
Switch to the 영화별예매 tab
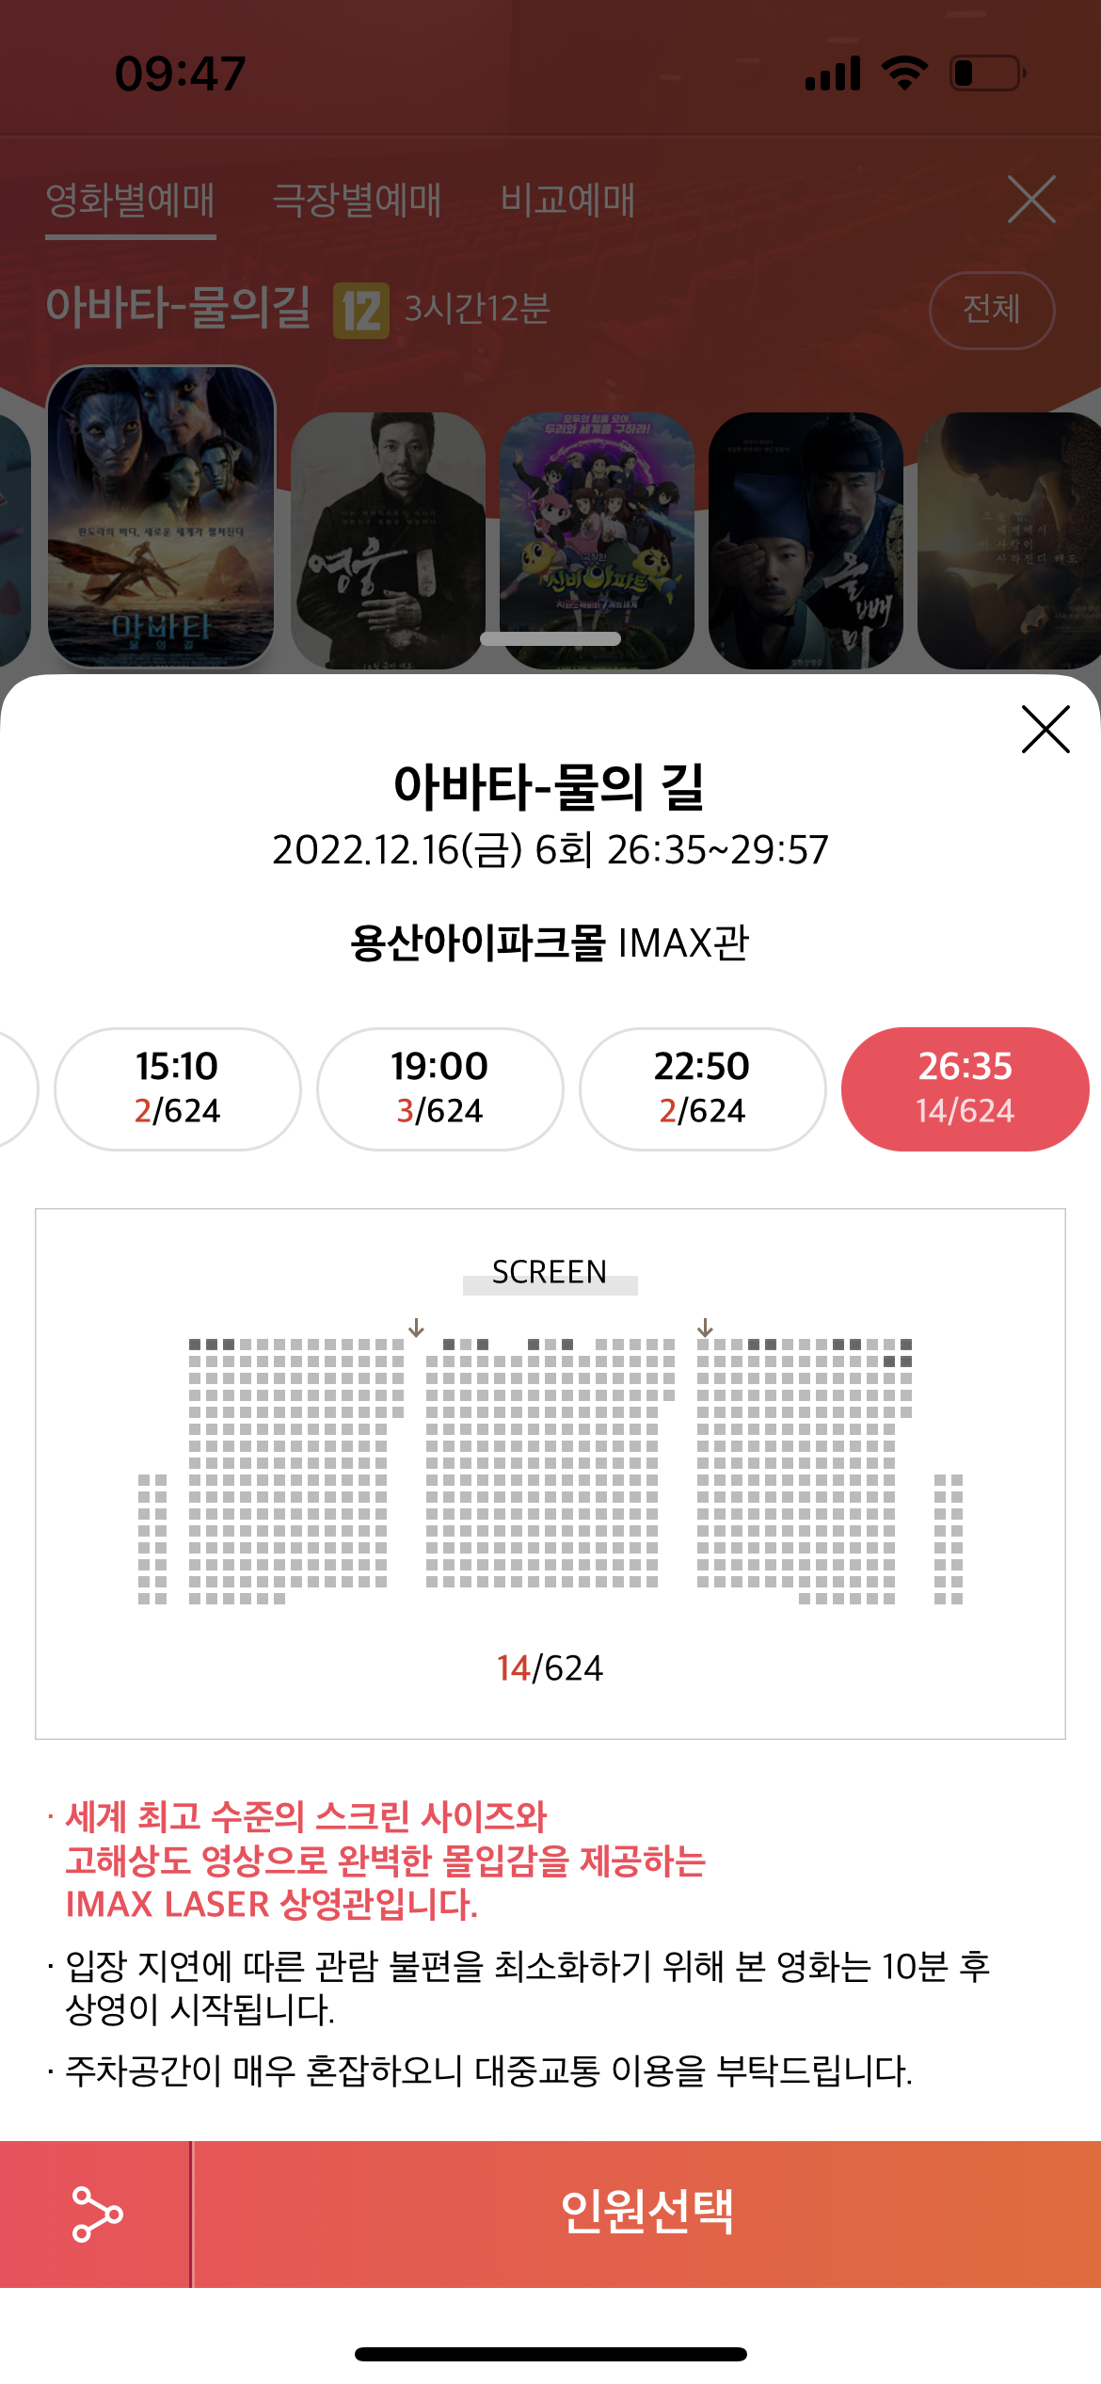click(131, 201)
